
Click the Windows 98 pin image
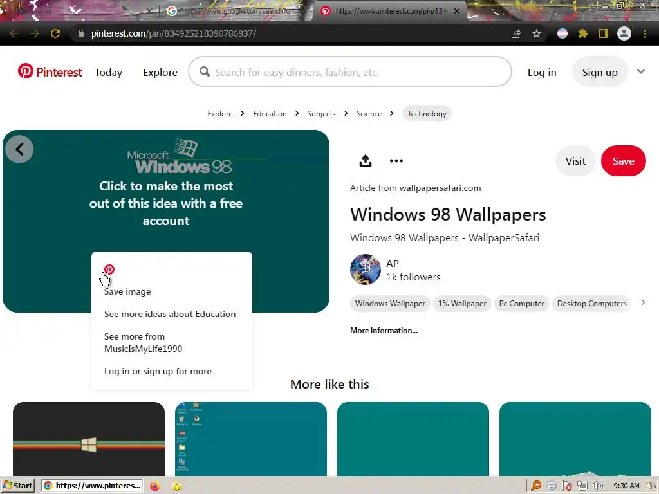coord(166,221)
